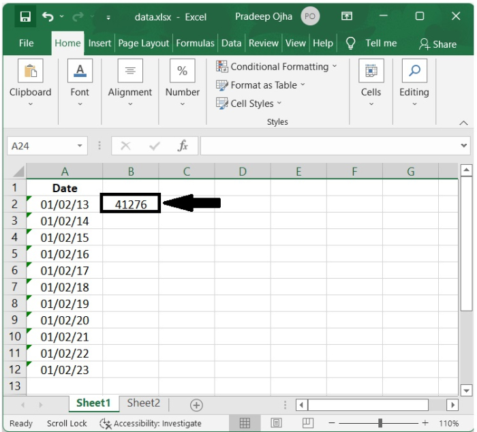Add a new sheet with plus icon
The width and height of the screenshot is (477, 432).
(x=196, y=405)
